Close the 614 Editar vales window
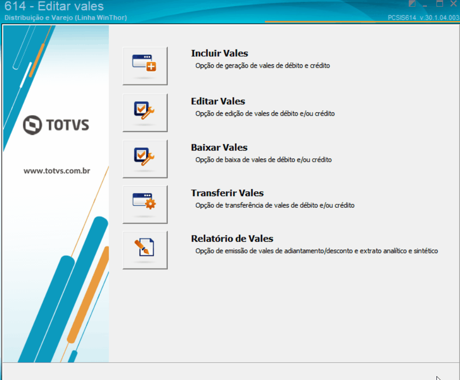This screenshot has width=460, height=380. 453,4
